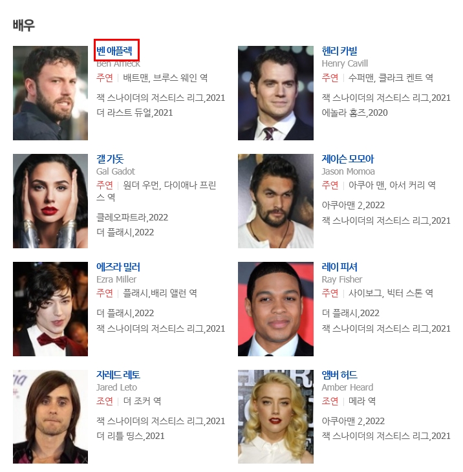Open 클레오파트라,2022 film link
463x472 pixels.
[132, 217]
